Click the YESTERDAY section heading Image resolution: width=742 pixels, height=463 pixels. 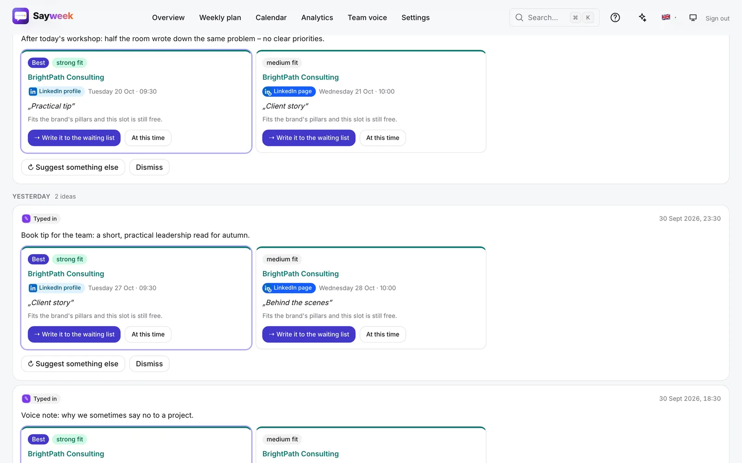coord(31,196)
